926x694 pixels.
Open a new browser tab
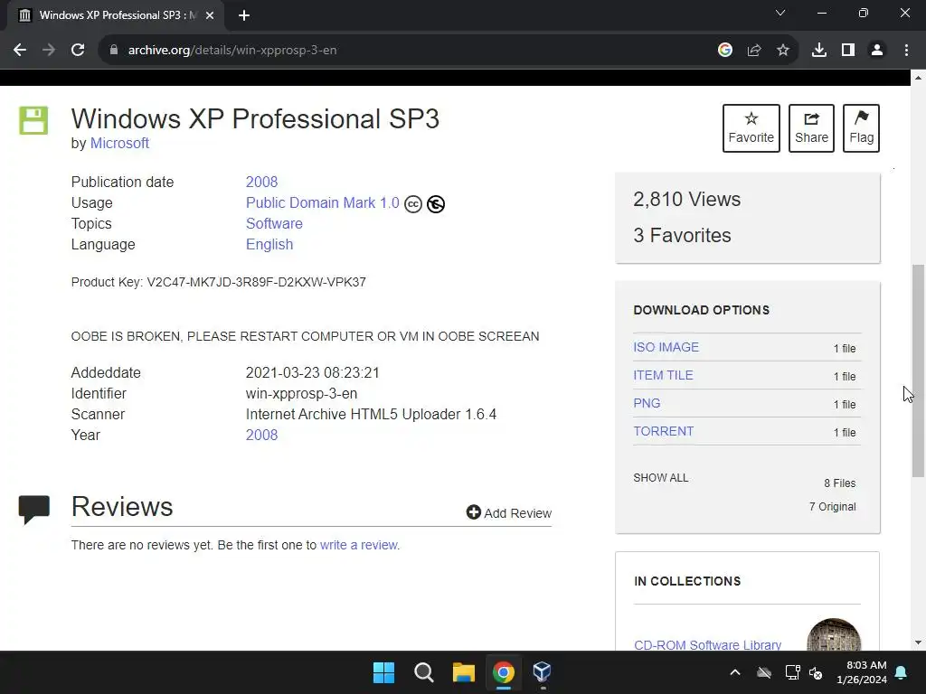click(x=244, y=15)
